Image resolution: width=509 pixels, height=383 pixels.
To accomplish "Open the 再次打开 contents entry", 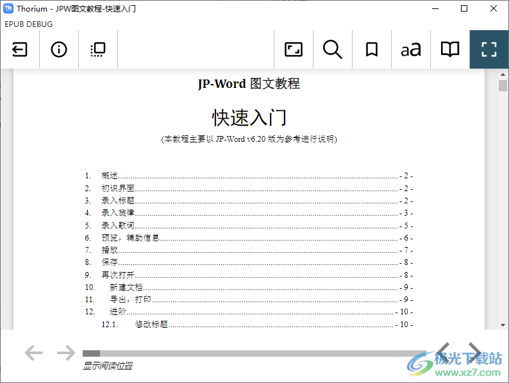I will pyautogui.click(x=249, y=275).
